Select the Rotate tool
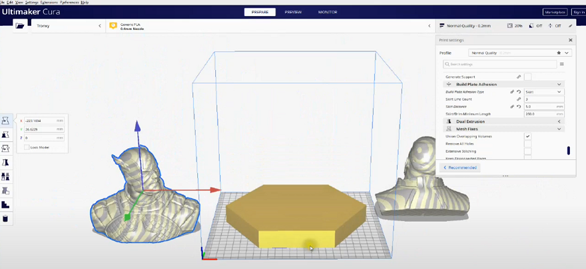Viewport: 586px width, 269px height. [x=6, y=148]
